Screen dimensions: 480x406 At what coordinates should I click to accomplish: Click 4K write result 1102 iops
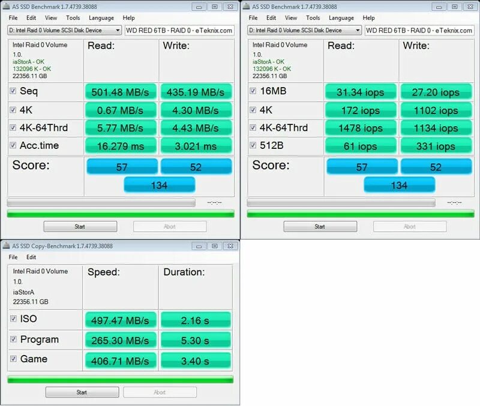click(436, 111)
